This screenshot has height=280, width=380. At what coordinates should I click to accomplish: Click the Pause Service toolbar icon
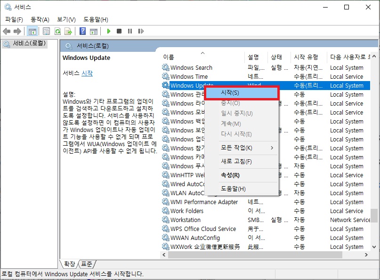coord(130,31)
